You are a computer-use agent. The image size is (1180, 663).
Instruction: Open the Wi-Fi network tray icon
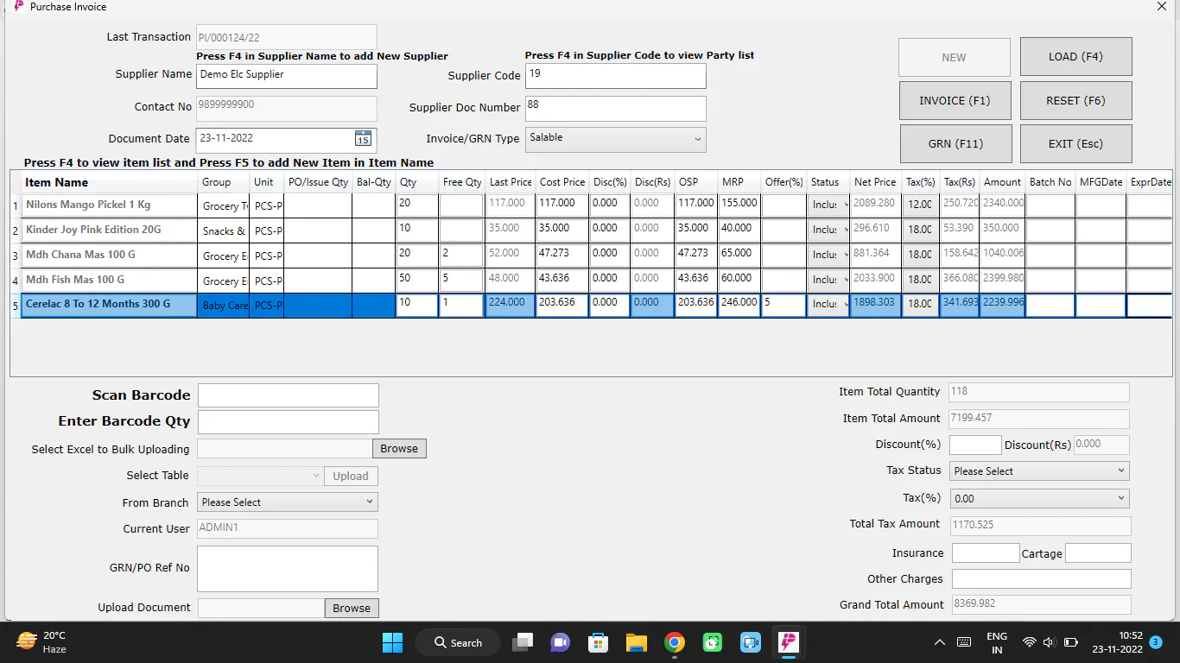coord(1029,643)
